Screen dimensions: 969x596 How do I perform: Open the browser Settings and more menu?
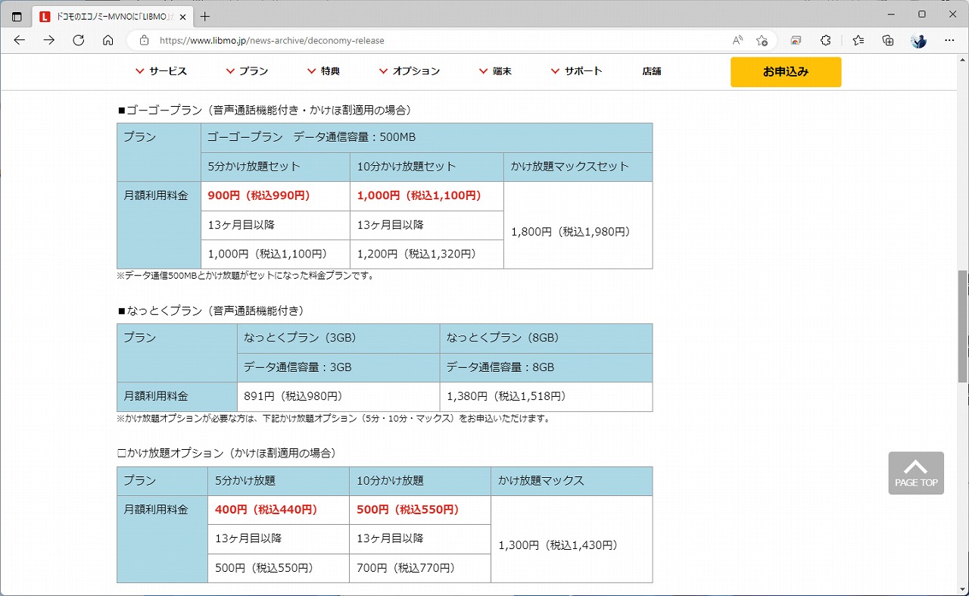click(949, 40)
